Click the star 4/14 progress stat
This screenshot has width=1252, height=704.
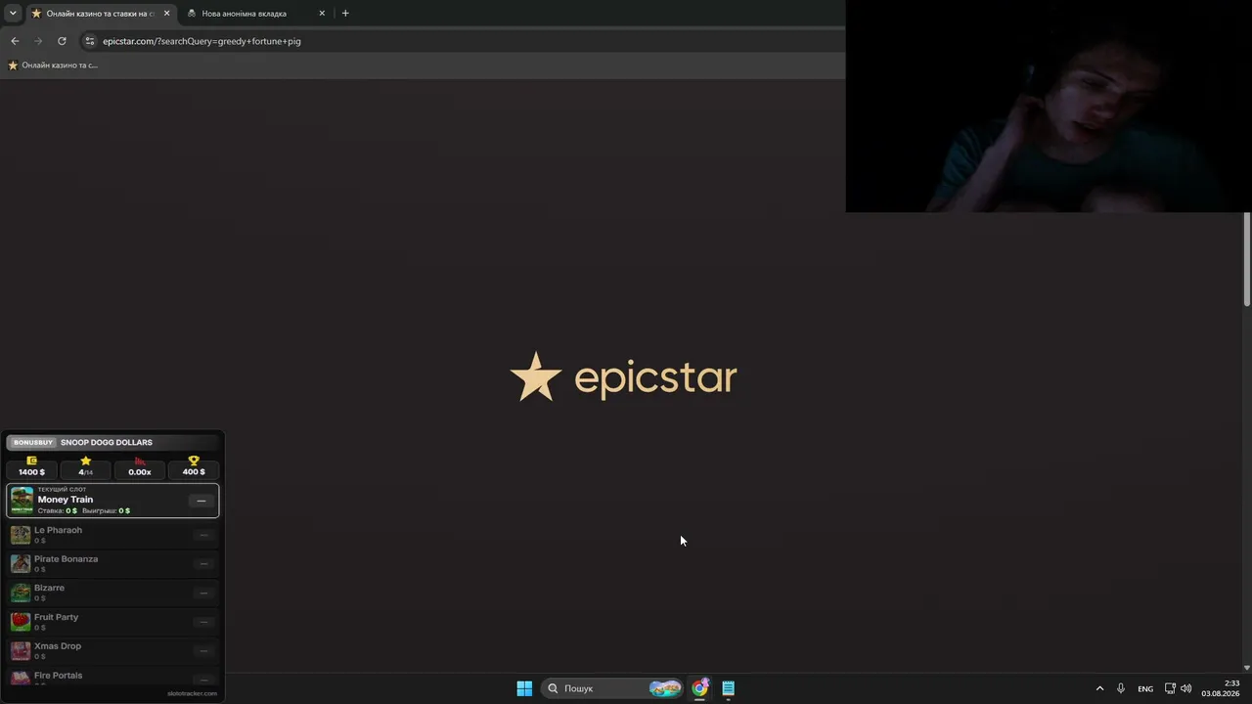click(x=86, y=466)
